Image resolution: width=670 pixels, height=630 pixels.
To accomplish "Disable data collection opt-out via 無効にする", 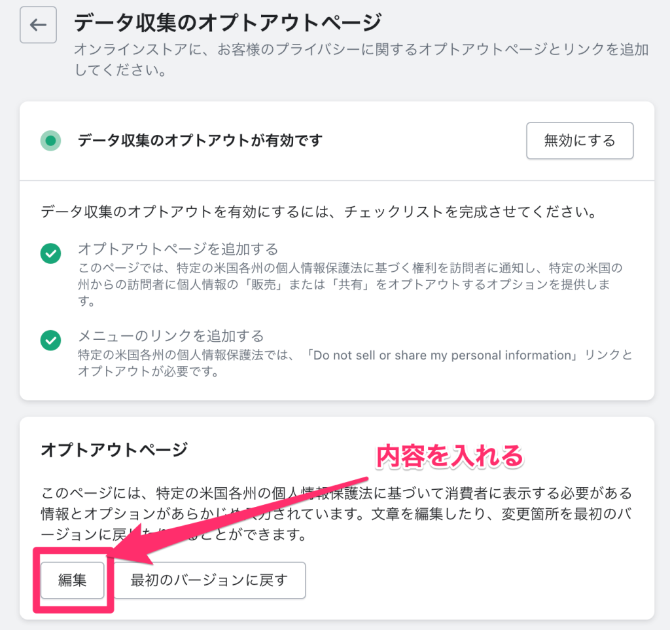I will click(x=580, y=140).
